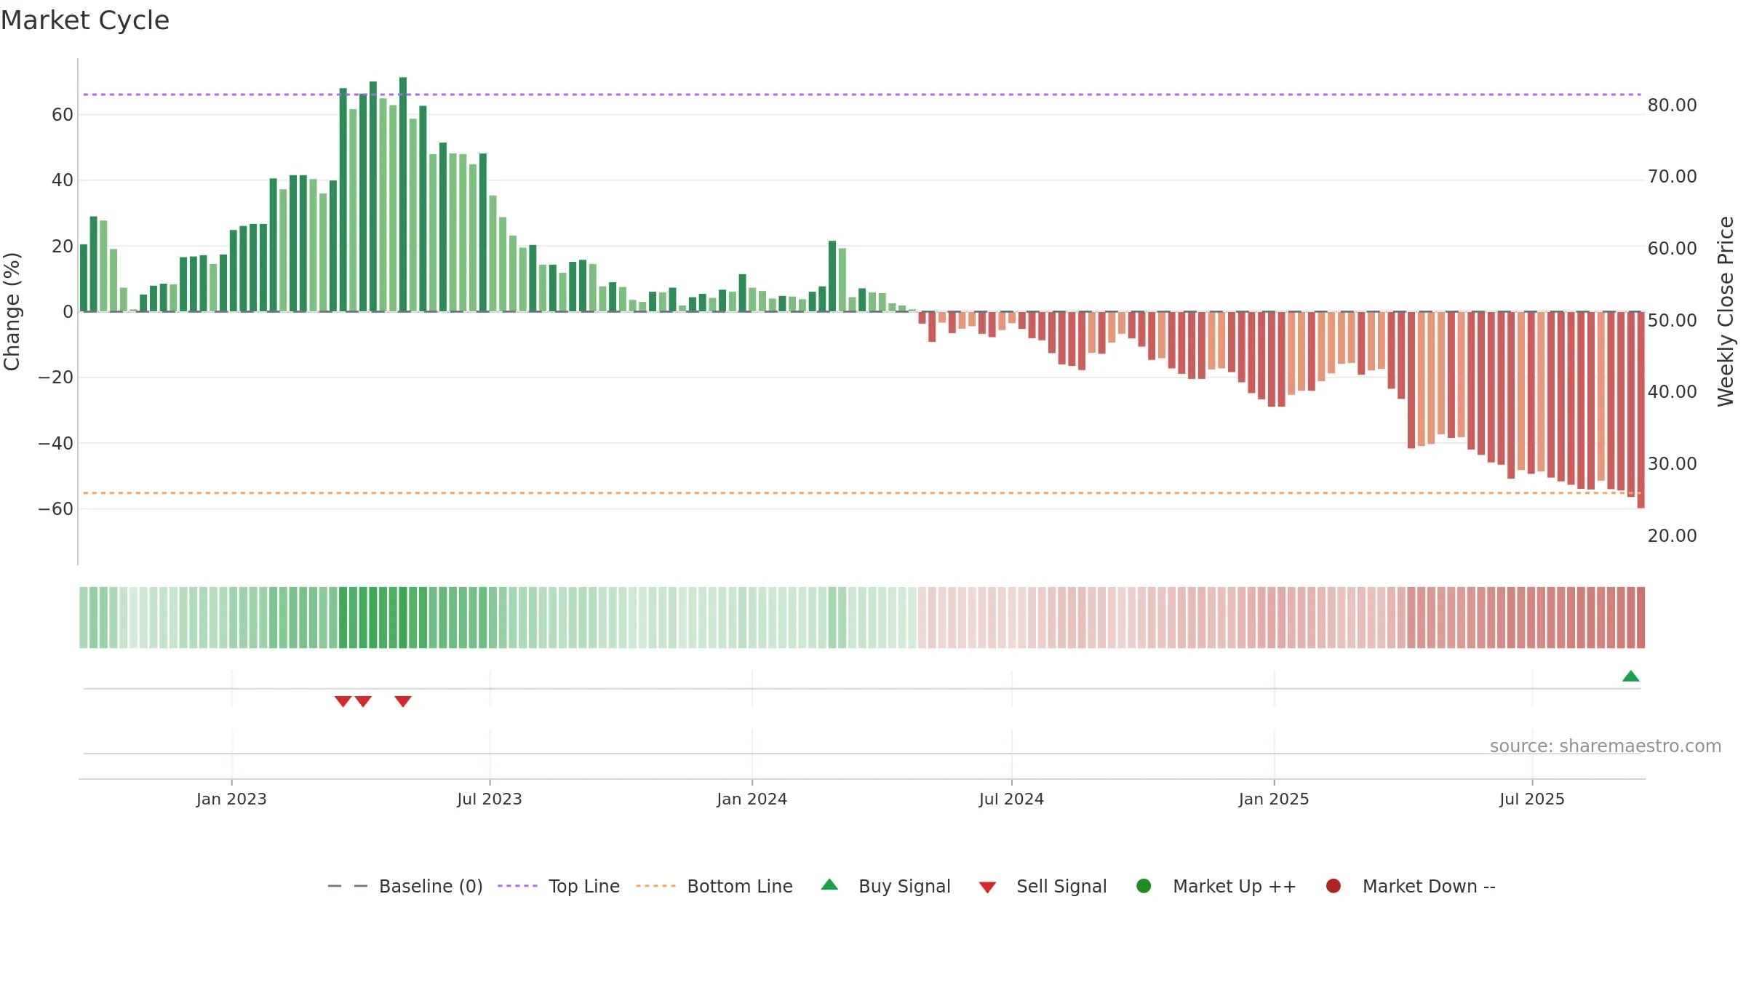Click the Jan 2025 axis label
This screenshot has height=982, width=1746.
pyautogui.click(x=1274, y=799)
